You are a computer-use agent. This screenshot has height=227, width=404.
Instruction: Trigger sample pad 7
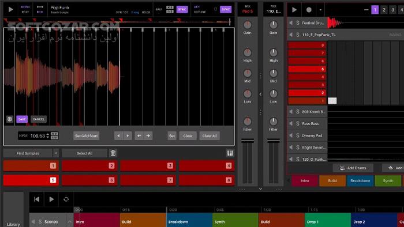148,180
